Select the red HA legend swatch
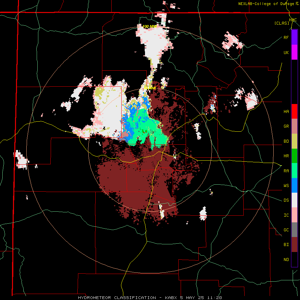The height and width of the screenshot is (300, 300). (294, 111)
